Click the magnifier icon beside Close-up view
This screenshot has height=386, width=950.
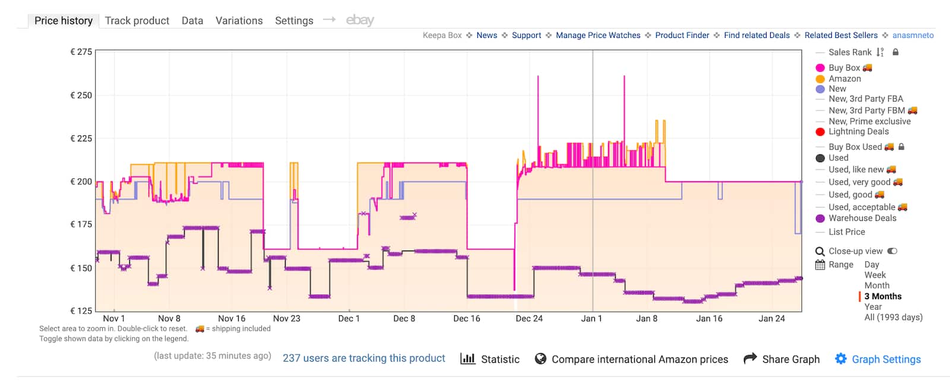point(820,251)
